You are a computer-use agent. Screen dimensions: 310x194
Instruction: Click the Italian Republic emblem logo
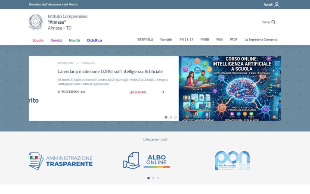click(x=36, y=22)
